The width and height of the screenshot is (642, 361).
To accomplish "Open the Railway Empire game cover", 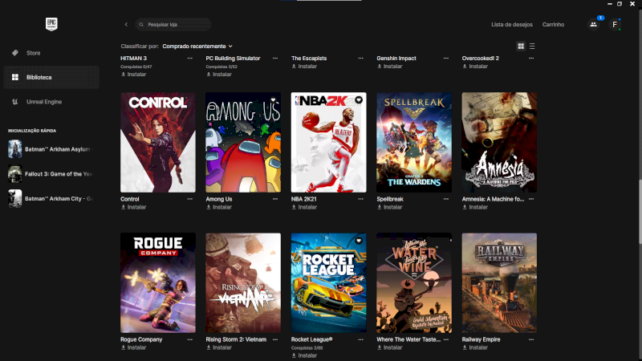I will (x=499, y=283).
